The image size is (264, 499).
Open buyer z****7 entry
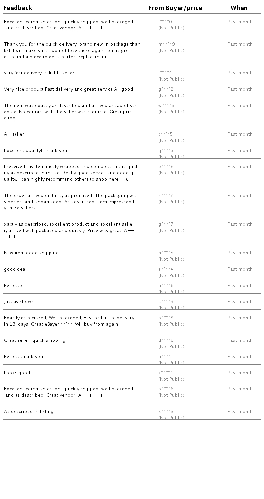coord(165,196)
